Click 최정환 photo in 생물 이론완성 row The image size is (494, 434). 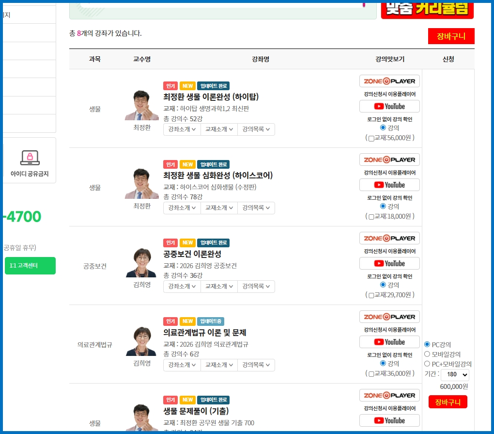pyautogui.click(x=142, y=105)
